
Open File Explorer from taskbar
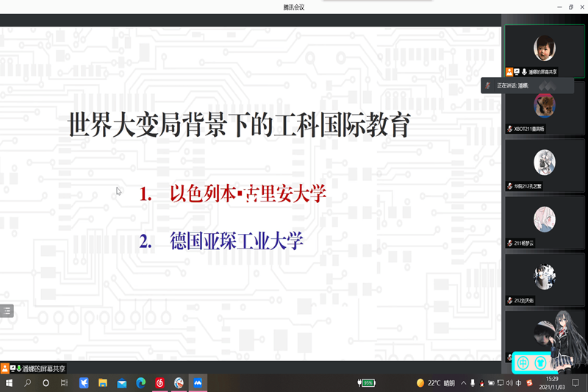point(103,383)
